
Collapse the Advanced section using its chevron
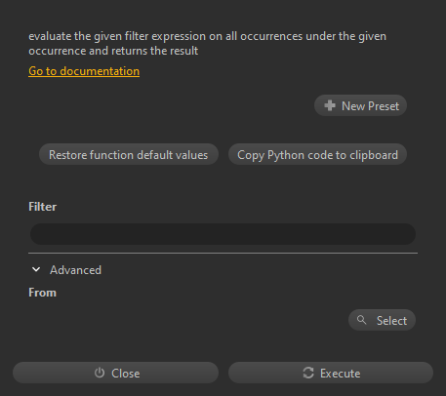36,269
